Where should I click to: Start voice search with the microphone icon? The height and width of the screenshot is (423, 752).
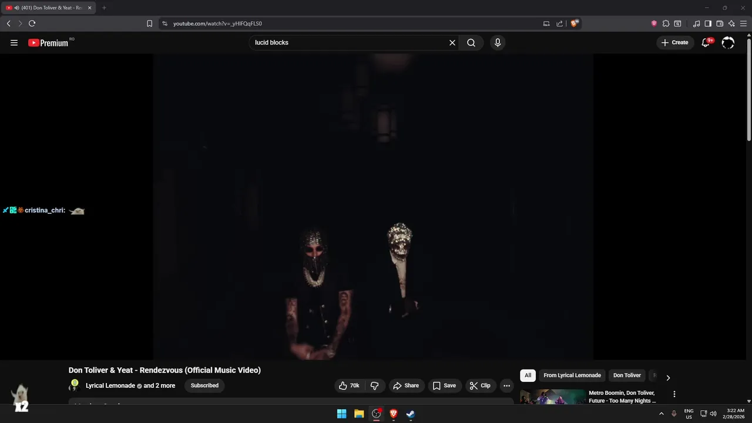pyautogui.click(x=498, y=42)
